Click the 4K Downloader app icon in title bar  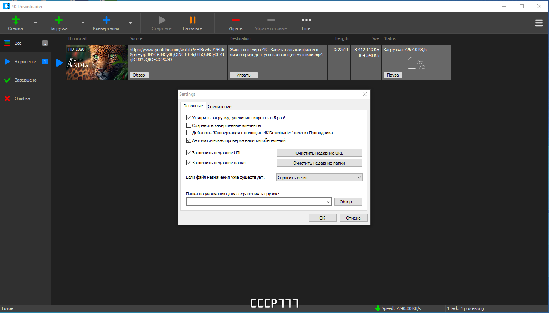pos(6,6)
